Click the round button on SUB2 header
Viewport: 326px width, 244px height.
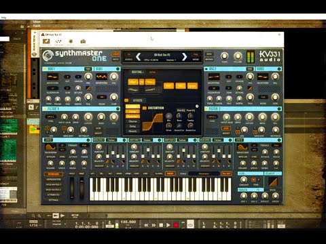[279, 69]
